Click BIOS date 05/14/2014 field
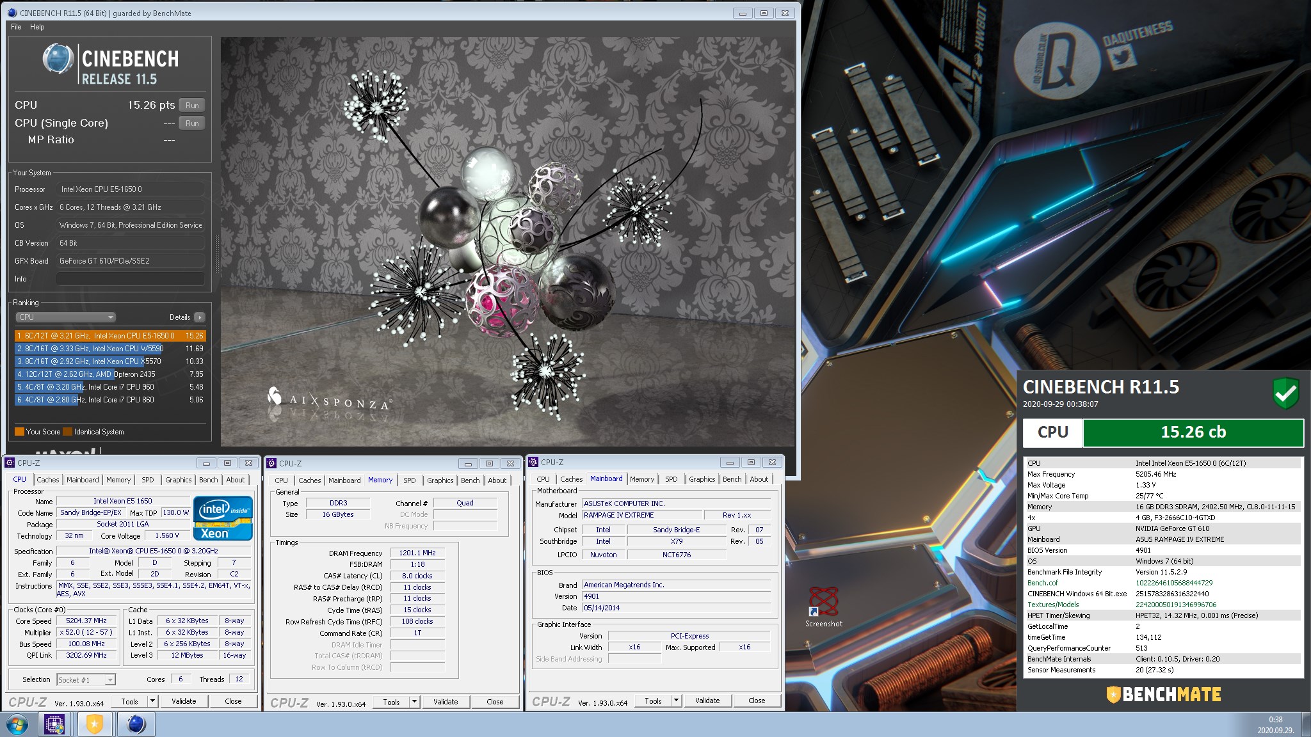 pos(676,608)
